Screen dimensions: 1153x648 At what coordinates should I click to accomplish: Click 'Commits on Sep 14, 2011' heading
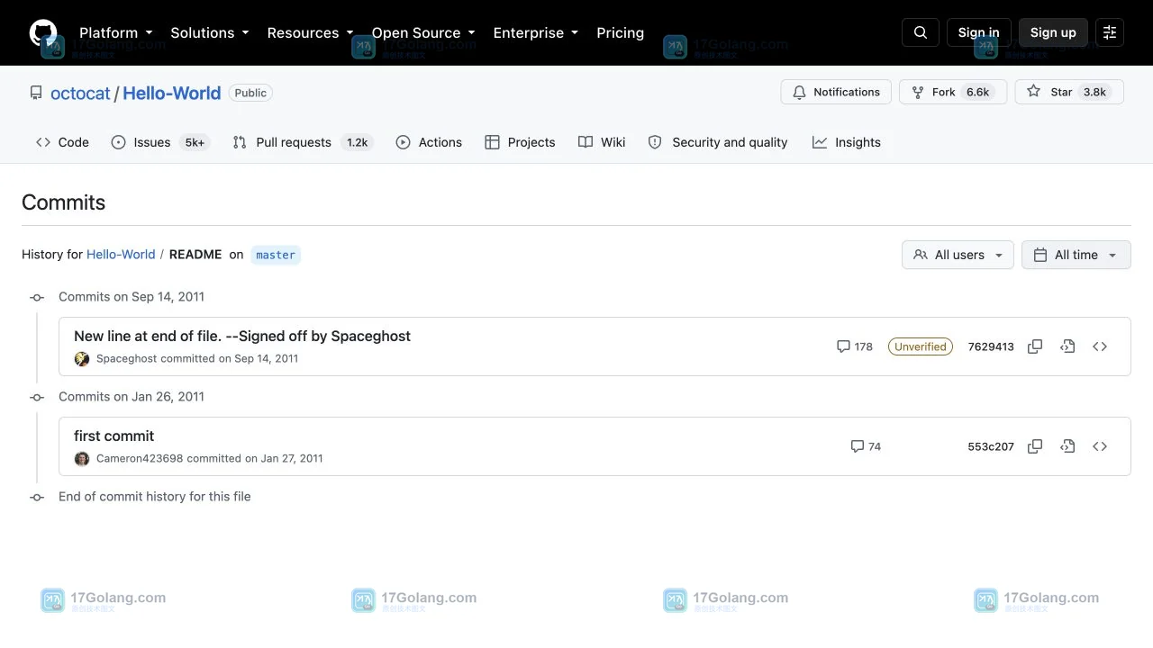(x=132, y=296)
